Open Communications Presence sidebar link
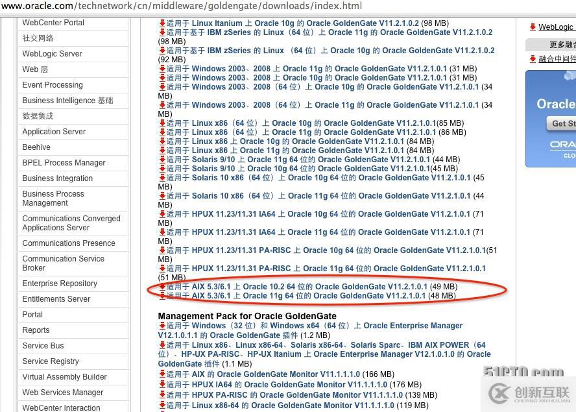This screenshot has width=576, height=412. click(x=69, y=243)
